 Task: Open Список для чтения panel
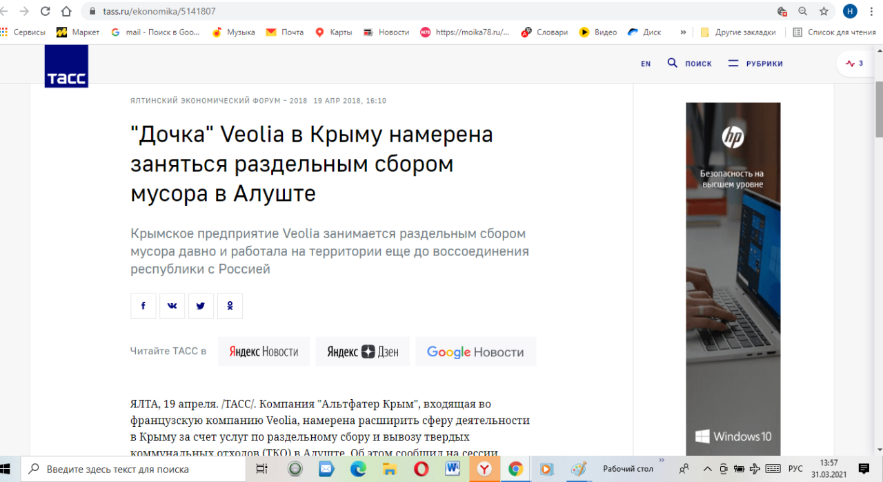[834, 32]
